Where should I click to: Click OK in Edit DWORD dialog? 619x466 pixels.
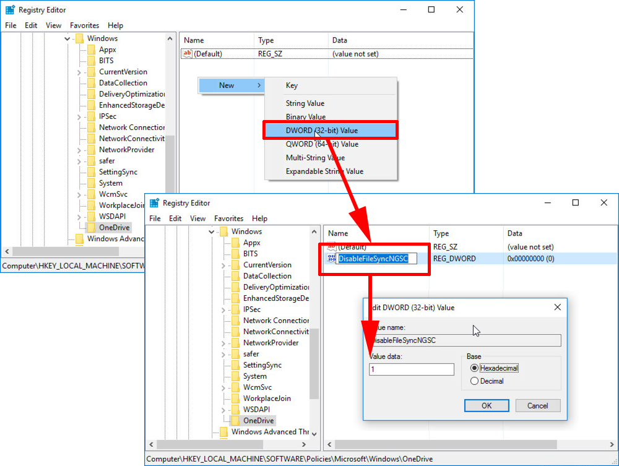click(x=487, y=405)
